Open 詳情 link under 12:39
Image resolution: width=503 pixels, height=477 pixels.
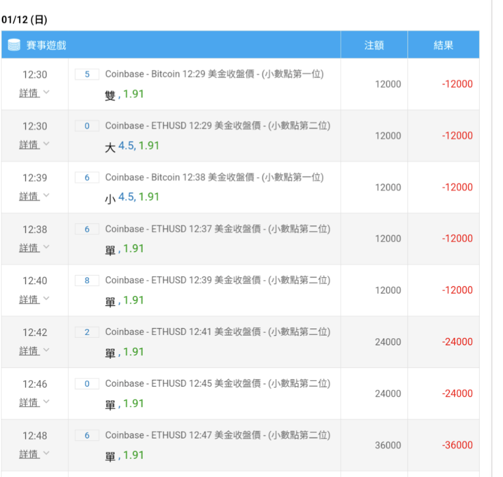tap(29, 196)
